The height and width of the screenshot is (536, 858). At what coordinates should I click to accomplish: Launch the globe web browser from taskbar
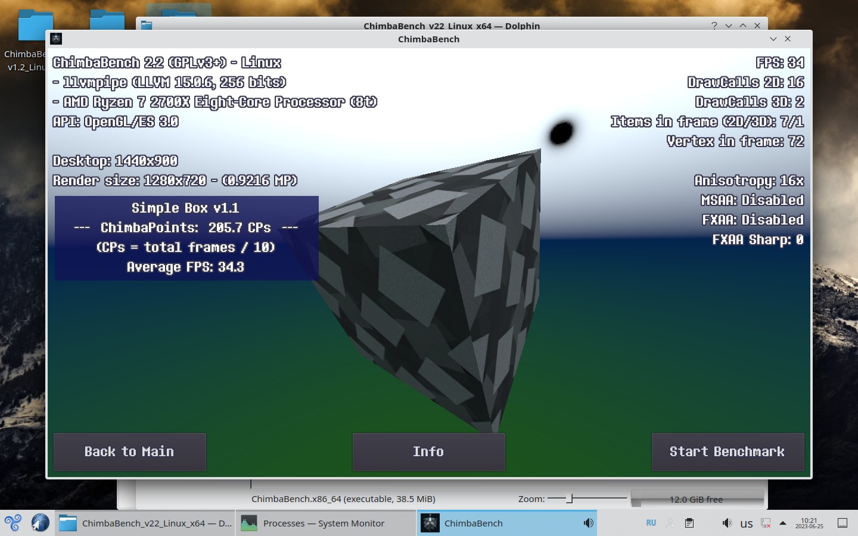[41, 523]
